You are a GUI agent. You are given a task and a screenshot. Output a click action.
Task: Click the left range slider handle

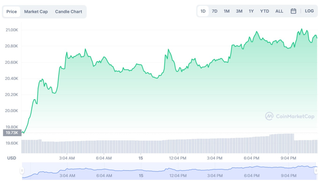click(22, 171)
